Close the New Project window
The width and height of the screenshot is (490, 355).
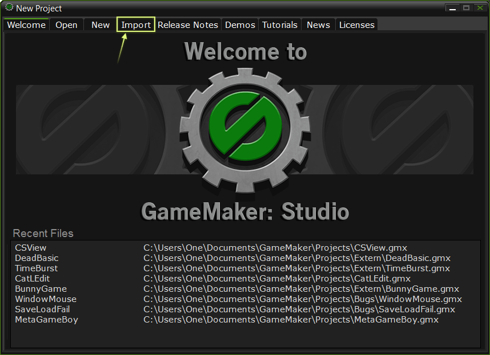pos(480,8)
